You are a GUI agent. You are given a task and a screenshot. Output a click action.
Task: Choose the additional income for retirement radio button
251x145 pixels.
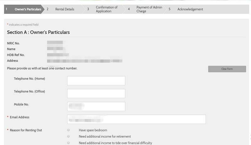[68, 137]
